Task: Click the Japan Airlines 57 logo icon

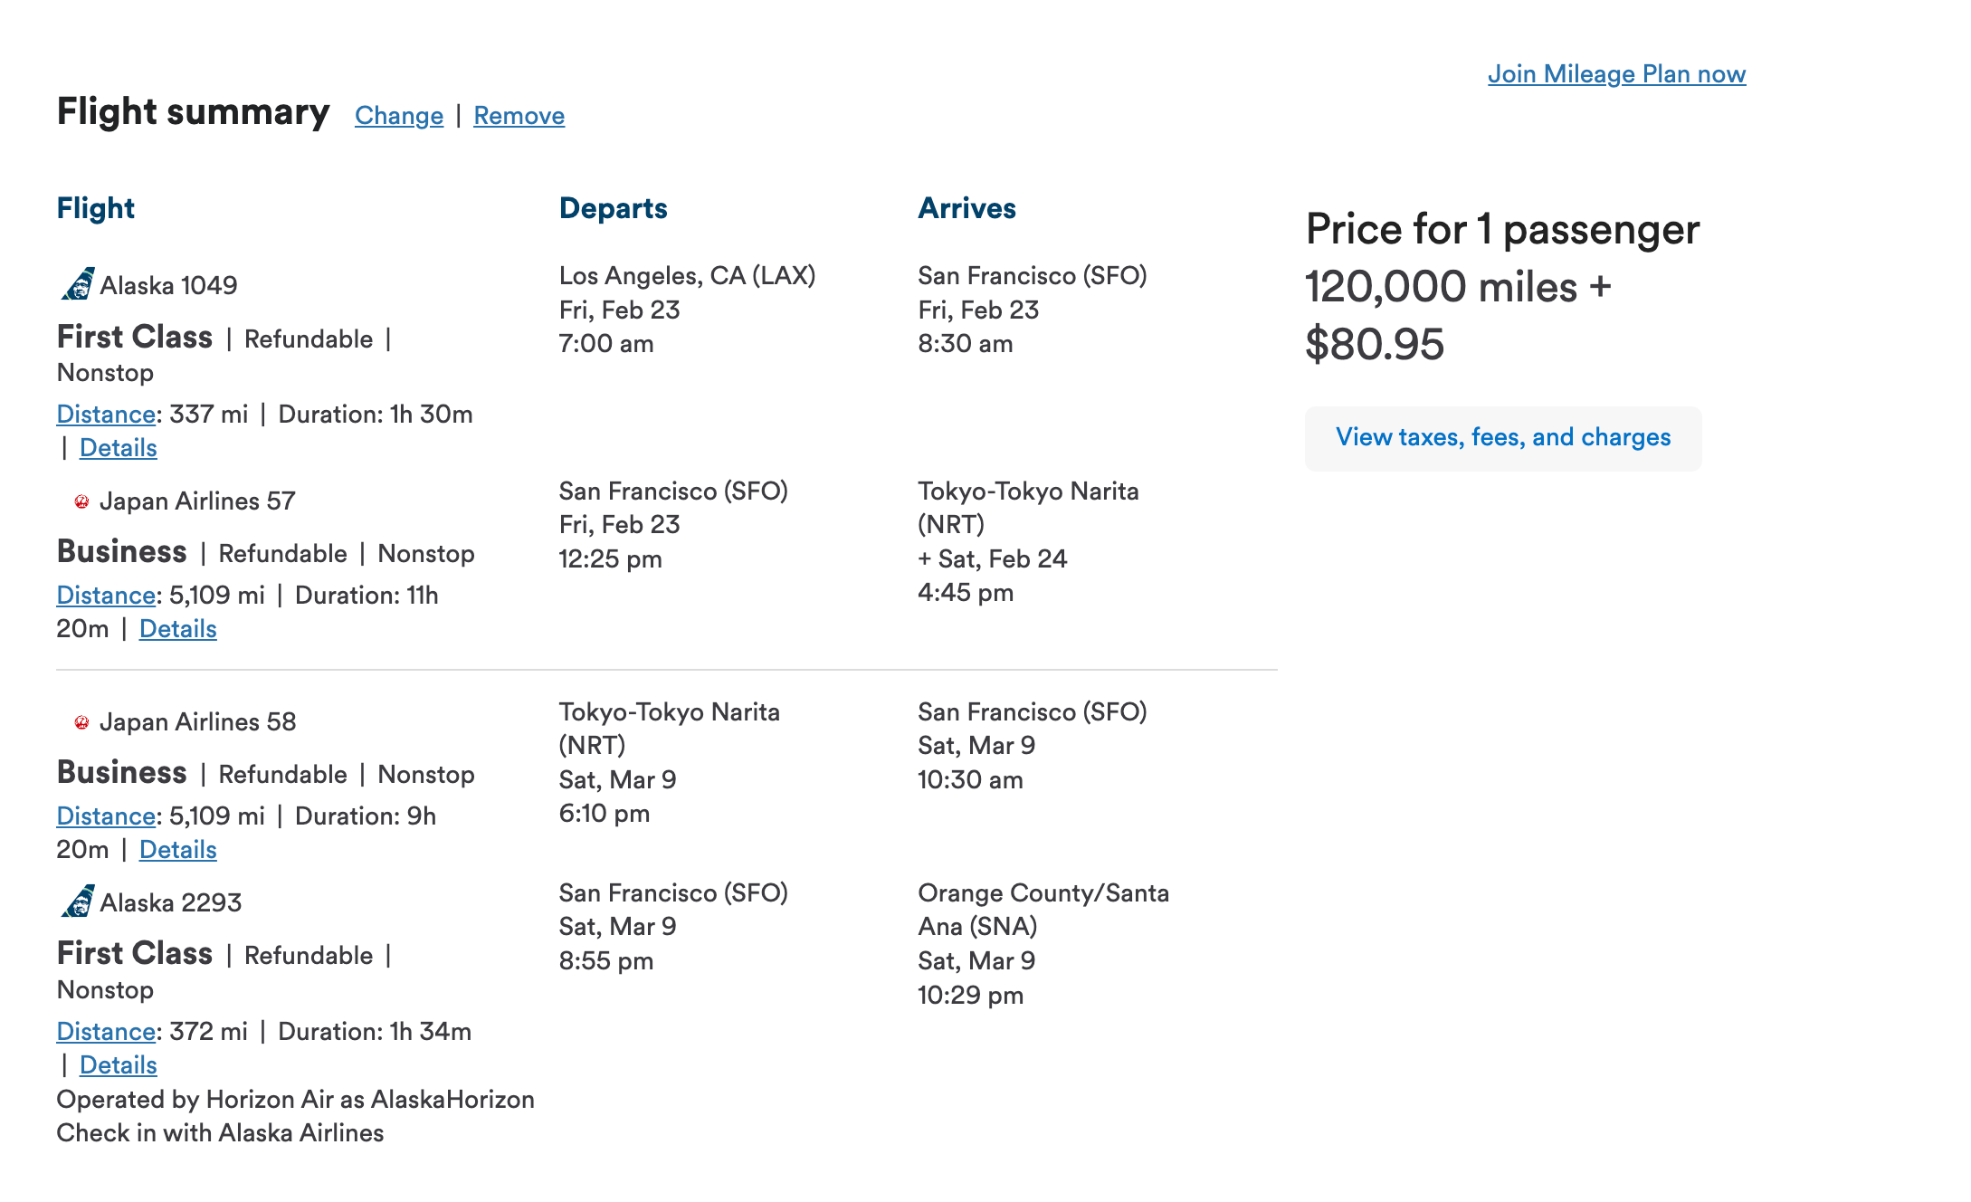Action: point(81,501)
